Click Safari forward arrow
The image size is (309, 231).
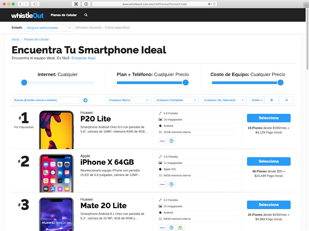[26, 4]
